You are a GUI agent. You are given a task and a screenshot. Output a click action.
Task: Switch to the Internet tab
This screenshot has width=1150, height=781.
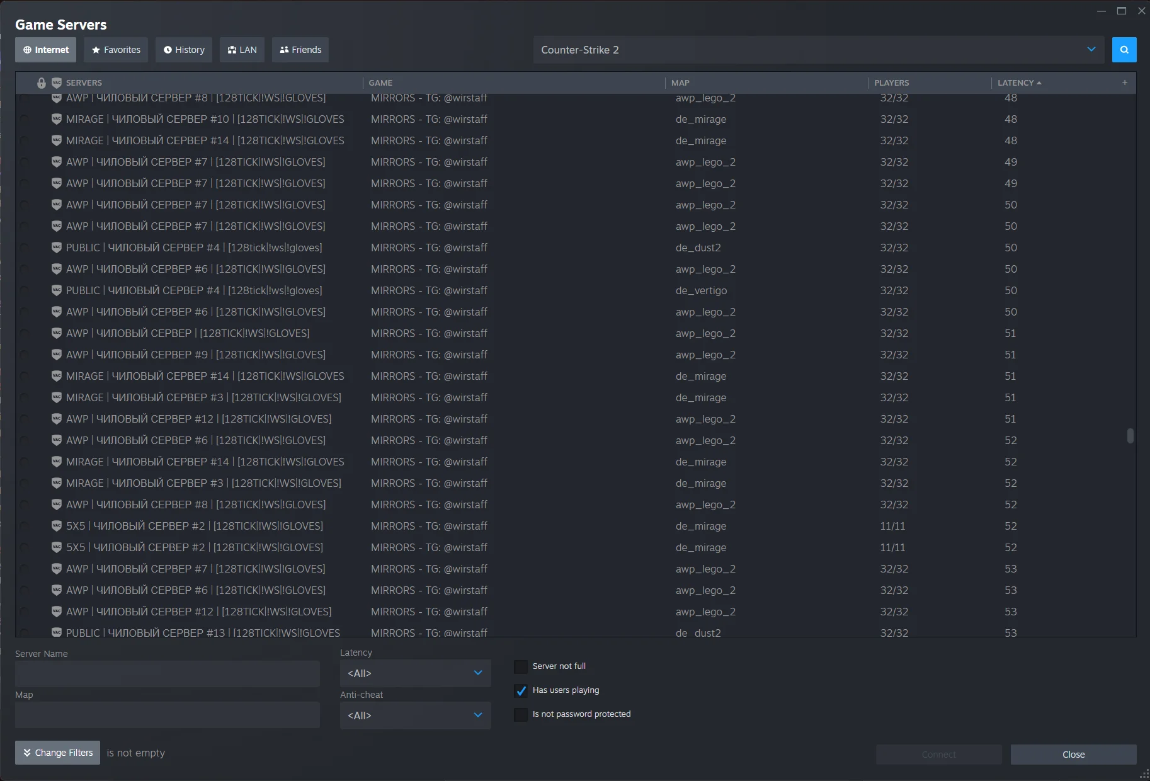[46, 50]
